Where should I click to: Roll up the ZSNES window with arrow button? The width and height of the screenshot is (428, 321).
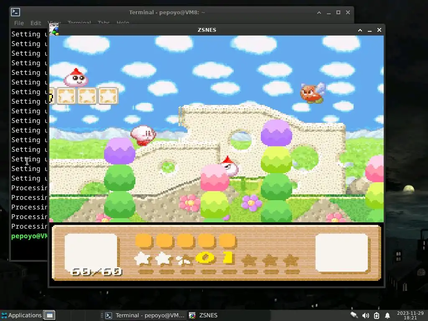(360, 30)
